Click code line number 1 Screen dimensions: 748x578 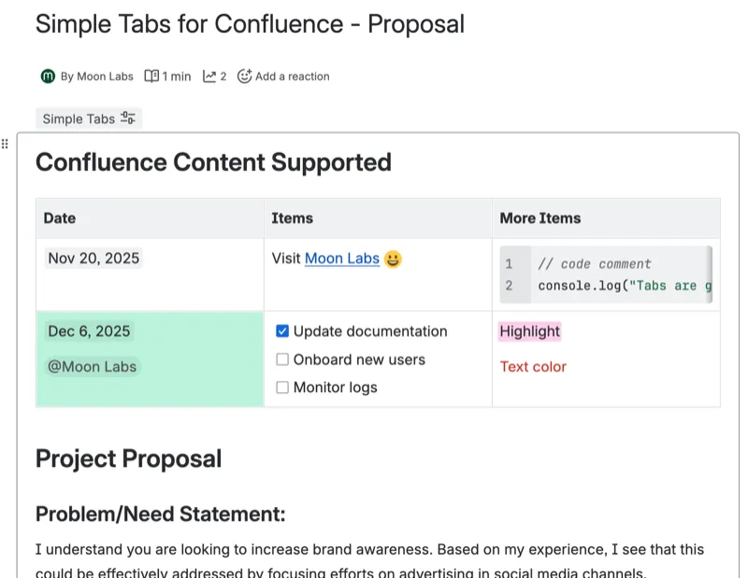509,264
